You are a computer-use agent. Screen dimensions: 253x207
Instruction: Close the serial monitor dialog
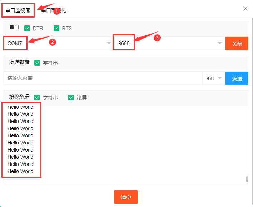pyautogui.click(x=245, y=9)
